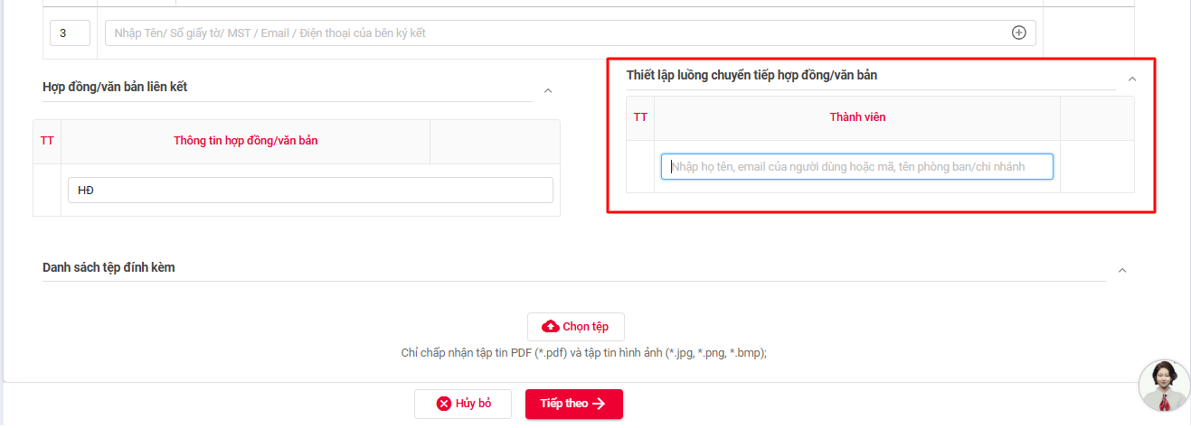Click the Tiếp theo button
The image size is (1191, 428).
pyautogui.click(x=574, y=404)
